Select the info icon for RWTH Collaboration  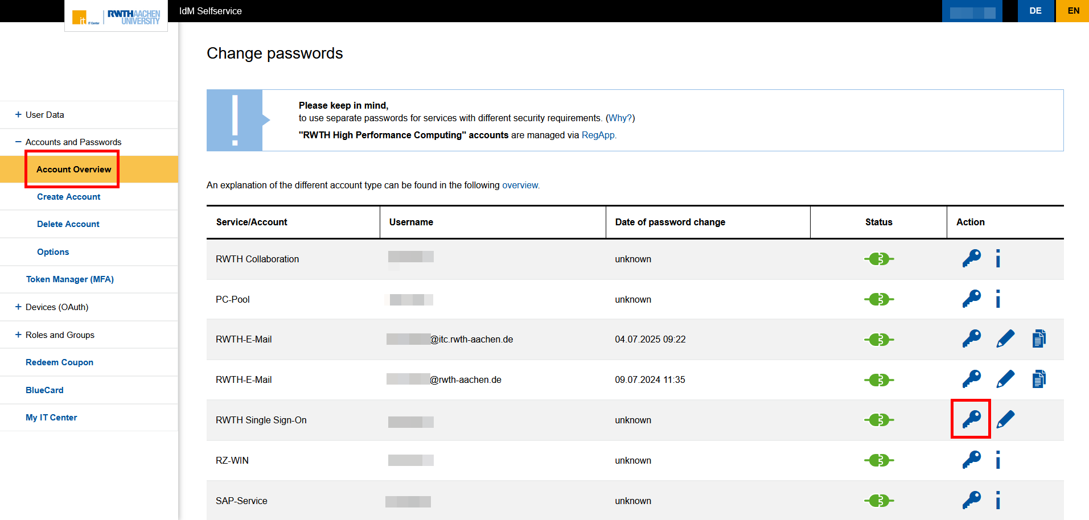coord(997,258)
